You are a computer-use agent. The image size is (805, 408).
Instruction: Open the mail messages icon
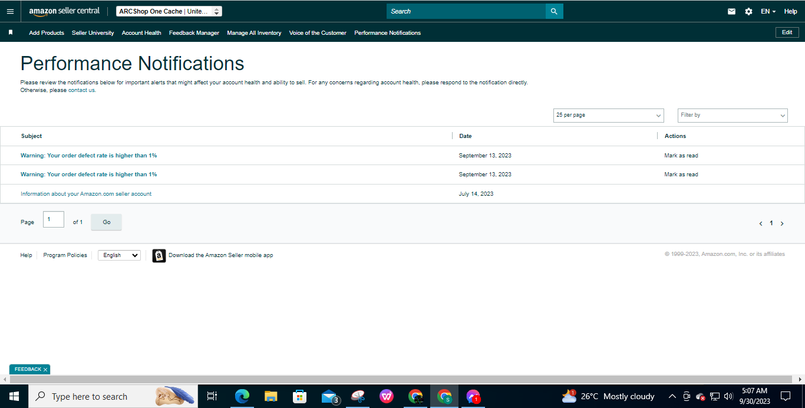point(731,11)
